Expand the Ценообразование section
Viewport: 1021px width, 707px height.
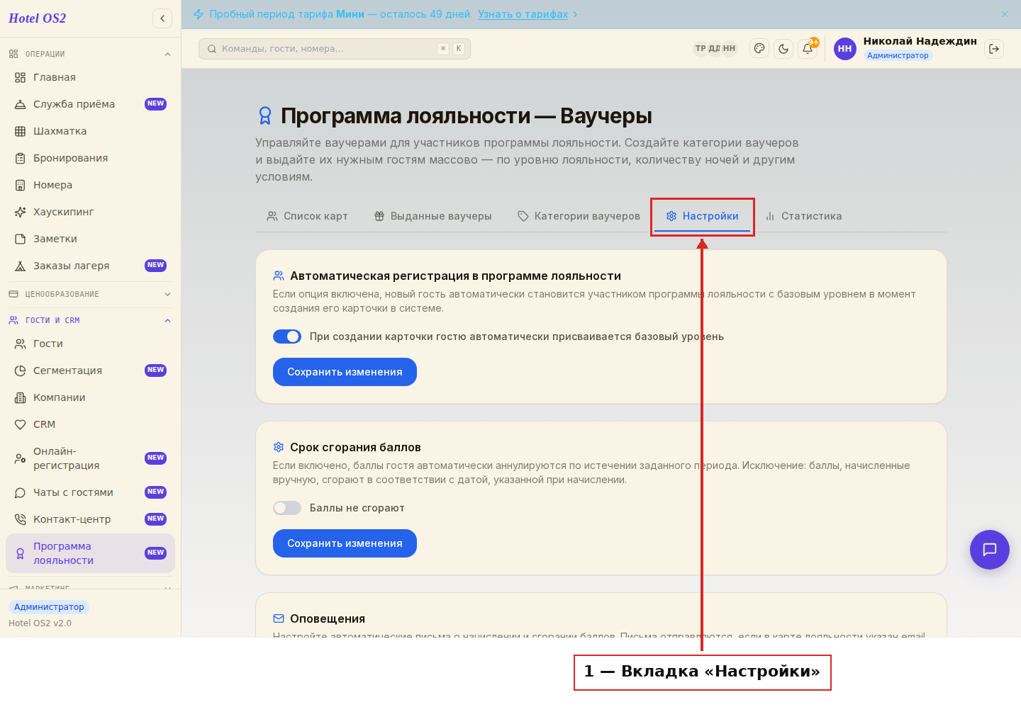point(90,294)
